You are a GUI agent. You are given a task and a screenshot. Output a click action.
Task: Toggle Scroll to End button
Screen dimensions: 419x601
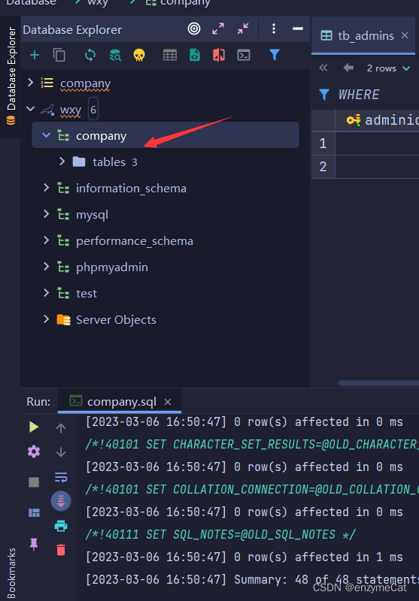(61, 501)
